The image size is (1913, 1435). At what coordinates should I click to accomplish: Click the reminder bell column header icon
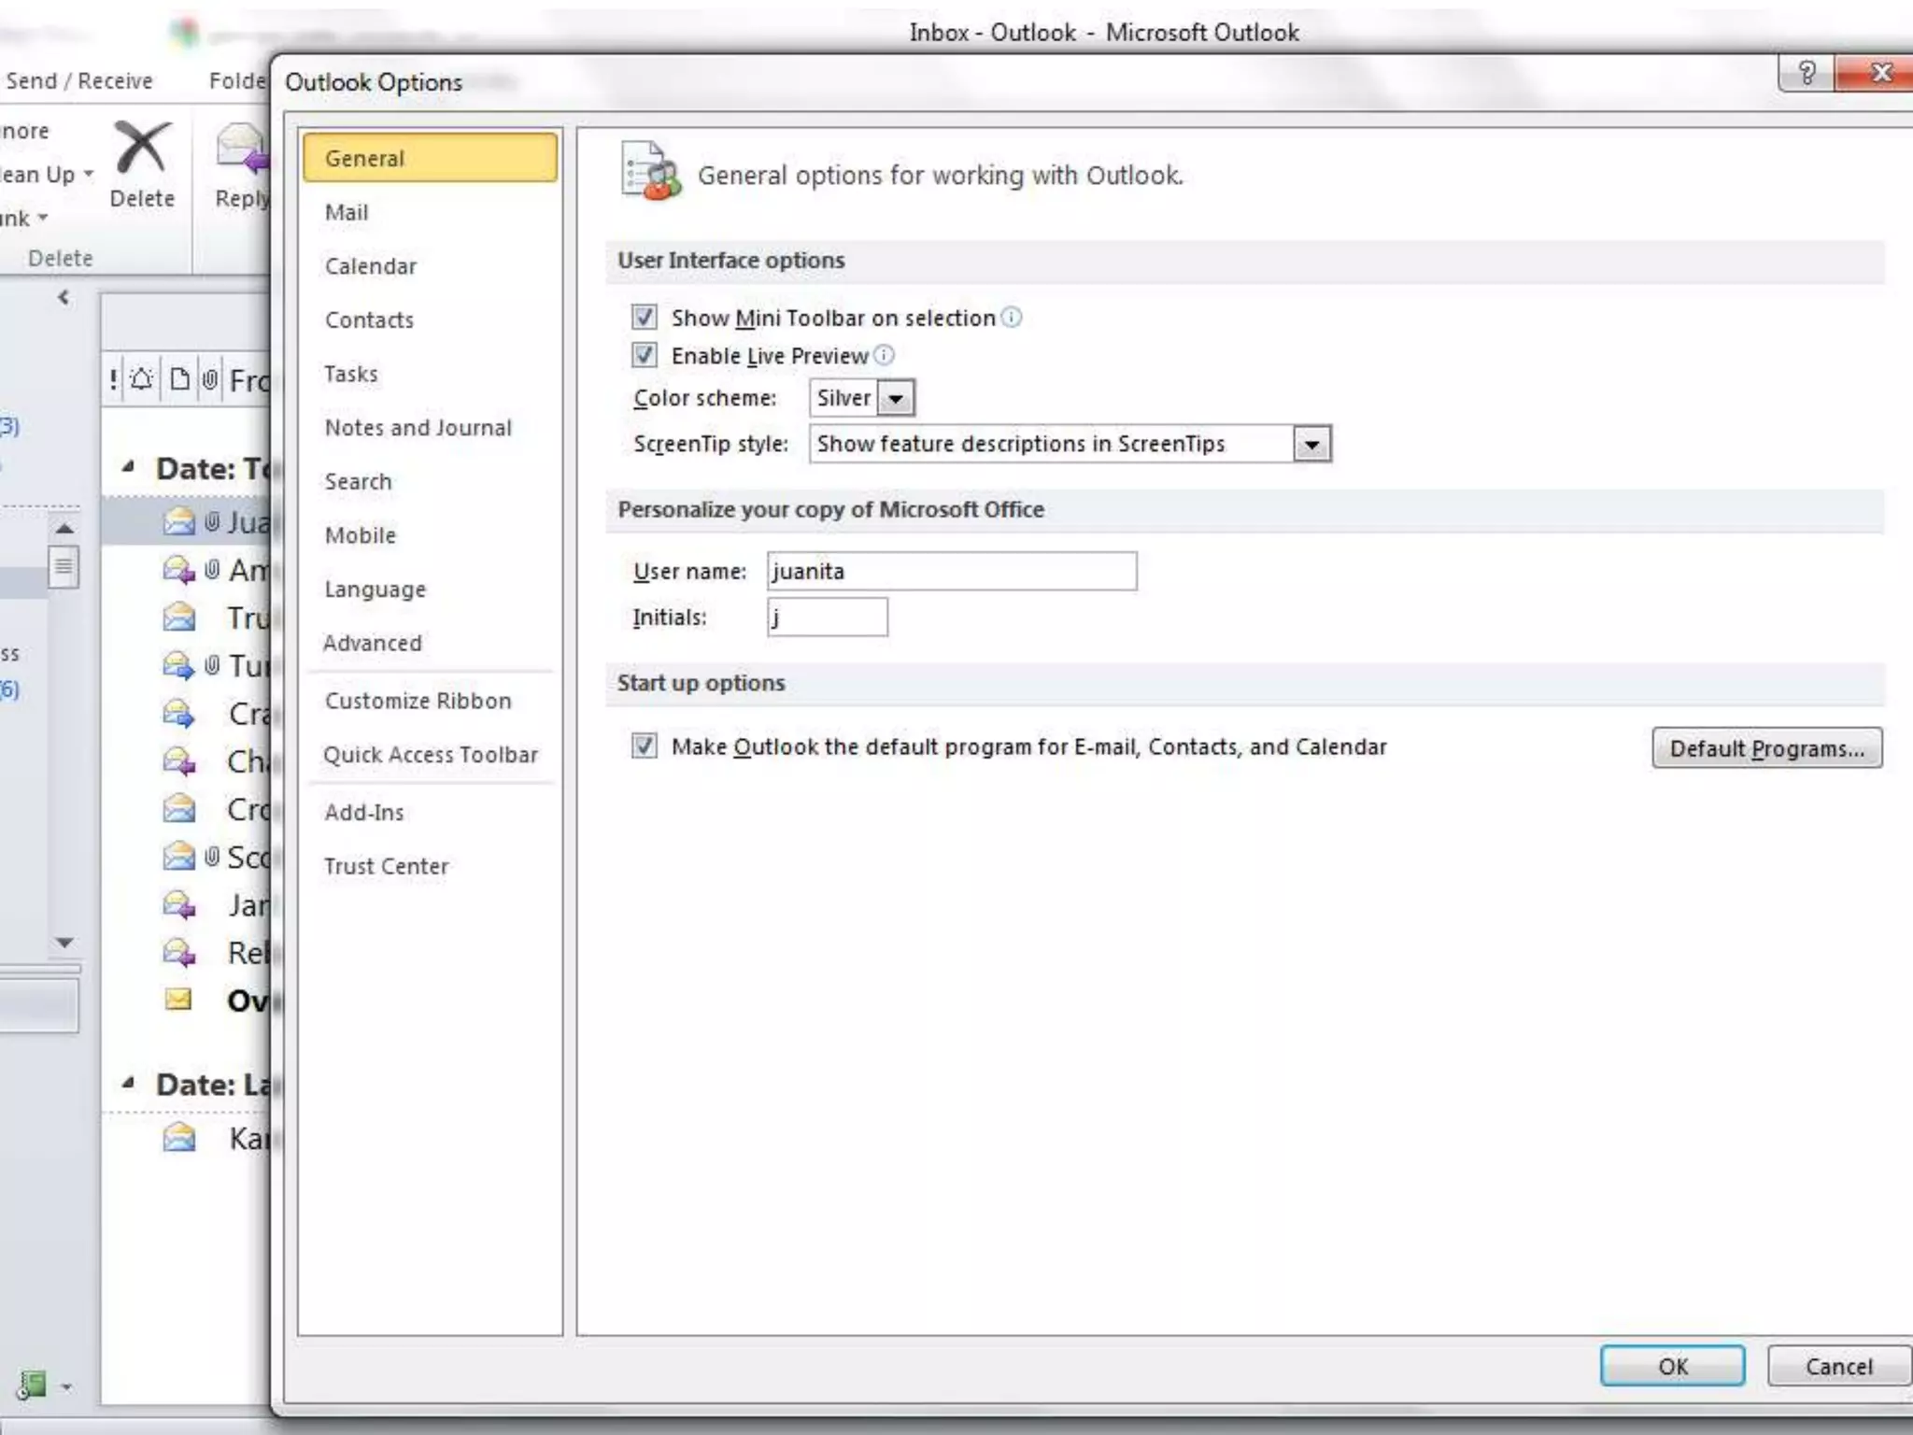pyautogui.click(x=142, y=379)
